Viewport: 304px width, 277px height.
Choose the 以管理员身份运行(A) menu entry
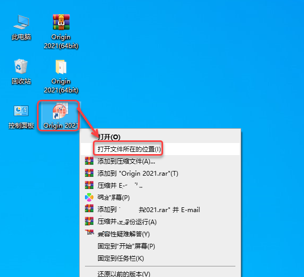click(x=160, y=222)
